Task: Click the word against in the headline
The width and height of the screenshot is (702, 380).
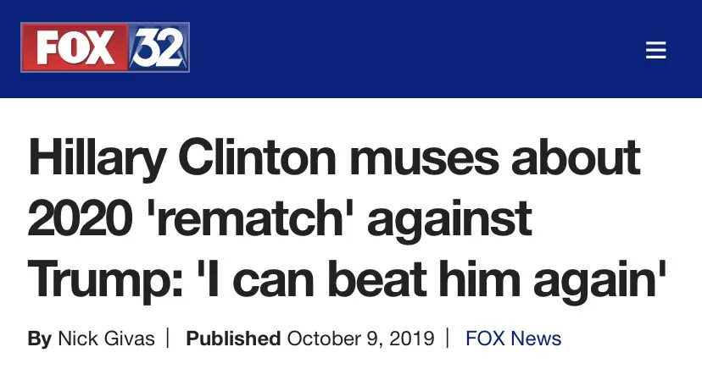Action: tap(450, 219)
